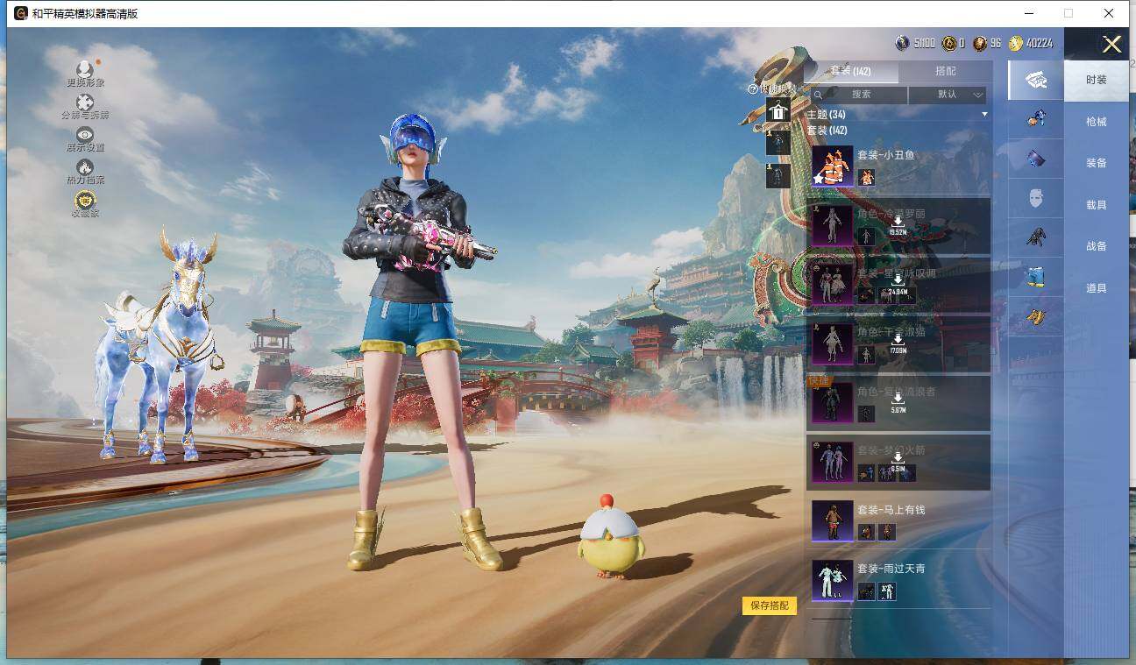The image size is (1136, 665).
Task: Open the 枪械 firearms tab
Action: (1097, 122)
